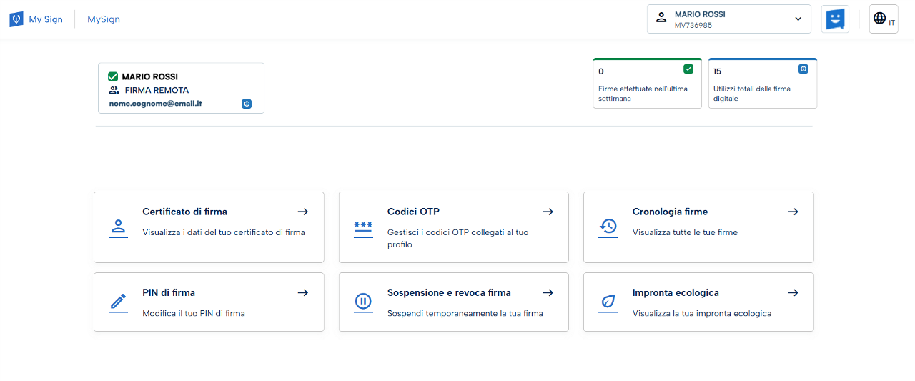The height and width of the screenshot is (381, 915).
Task: Expand the MARIO ROSSI account dropdown
Action: click(798, 19)
